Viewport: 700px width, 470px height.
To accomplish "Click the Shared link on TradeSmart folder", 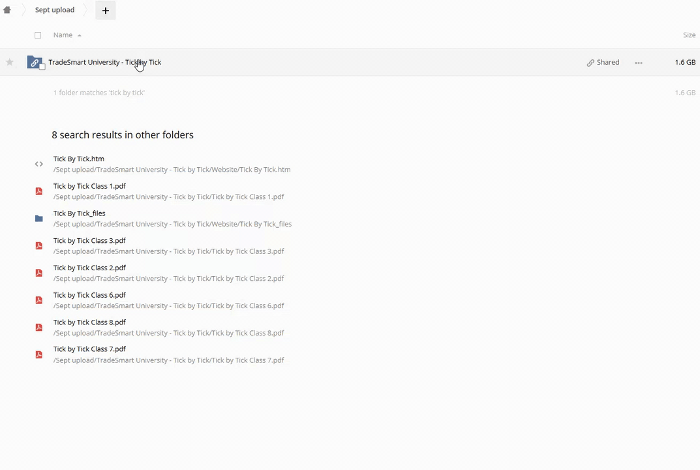I will coord(603,63).
